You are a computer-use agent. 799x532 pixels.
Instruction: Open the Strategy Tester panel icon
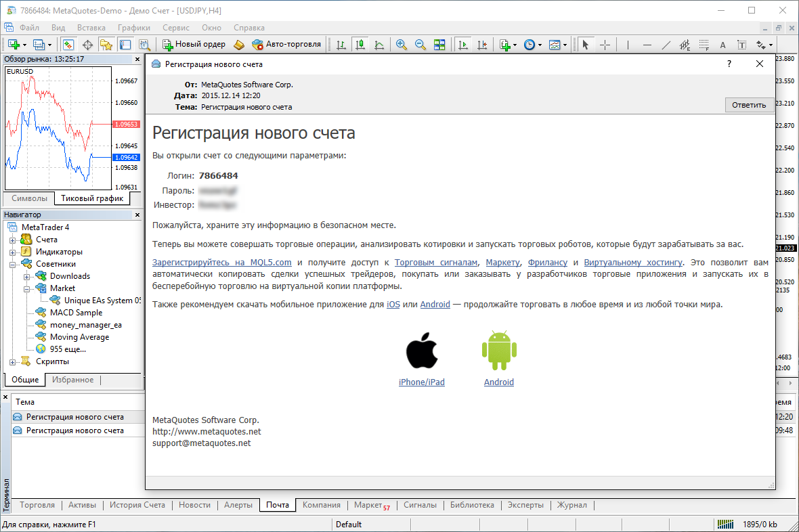(145, 45)
